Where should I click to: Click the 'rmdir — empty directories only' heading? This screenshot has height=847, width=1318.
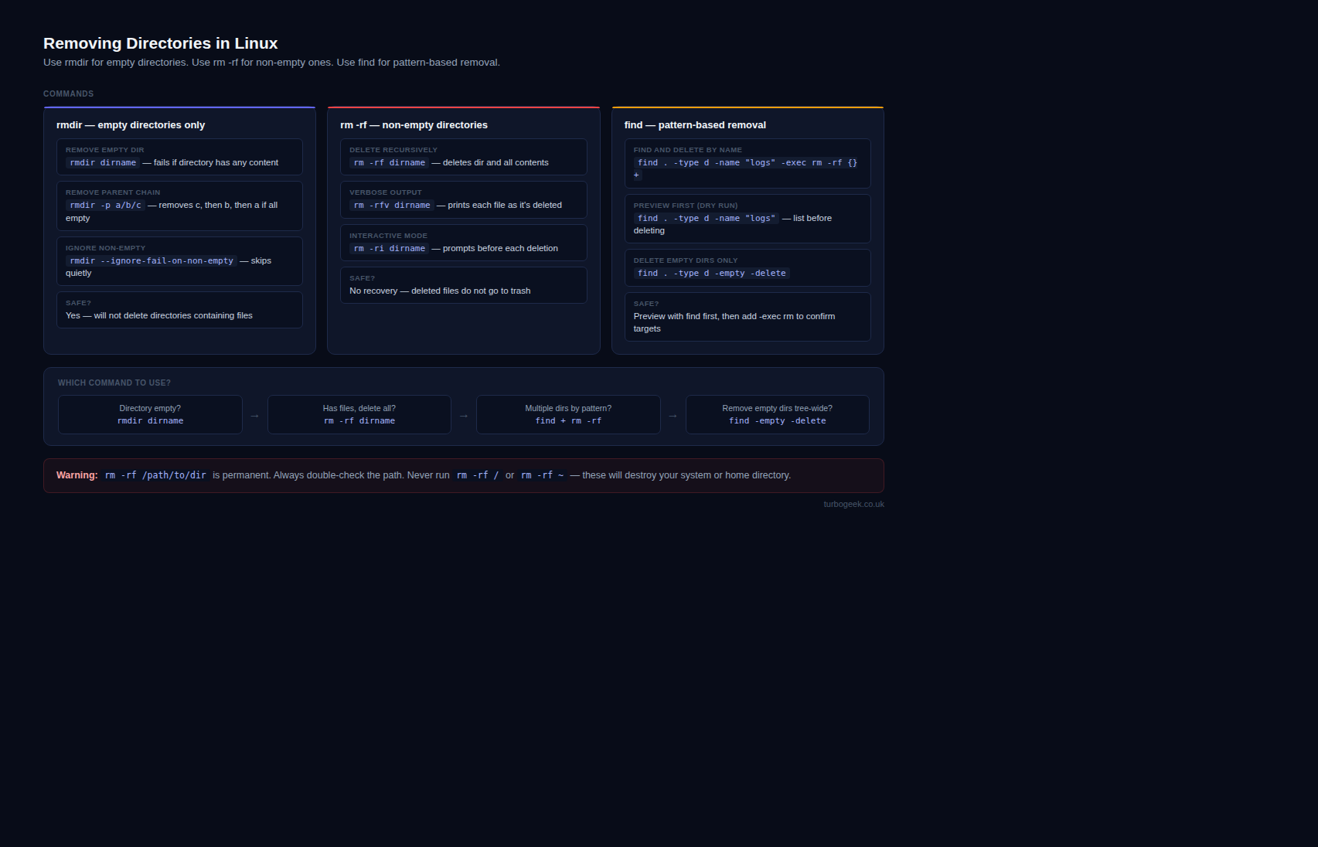pos(131,125)
